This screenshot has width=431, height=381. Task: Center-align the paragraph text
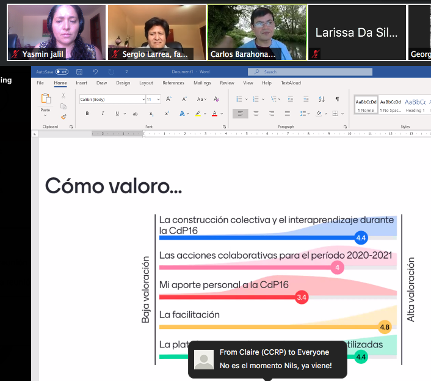coord(256,114)
